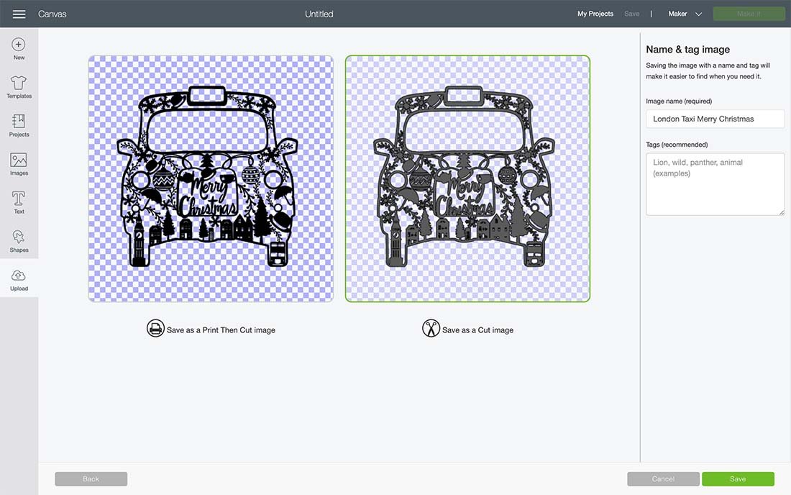Click the Image name input field
This screenshot has height=495, width=791.
[x=715, y=119]
